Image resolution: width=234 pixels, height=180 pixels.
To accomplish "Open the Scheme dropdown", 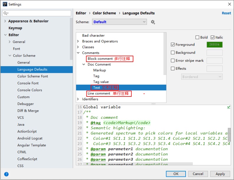I will click(120, 22).
